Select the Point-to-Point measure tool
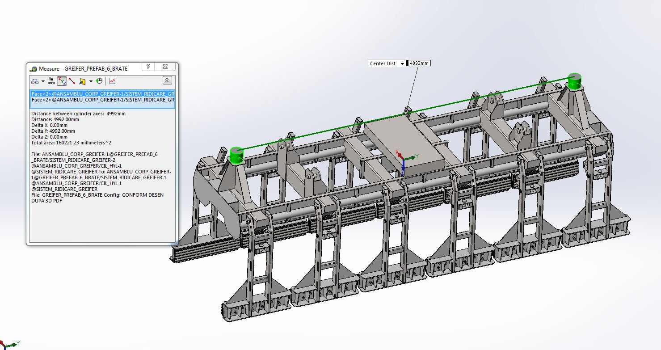This screenshot has height=350, width=661. click(72, 81)
